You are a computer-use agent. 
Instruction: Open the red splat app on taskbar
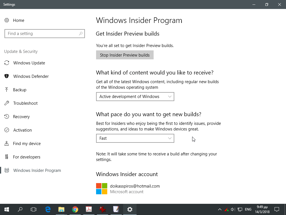pyautogui.click(x=103, y=209)
